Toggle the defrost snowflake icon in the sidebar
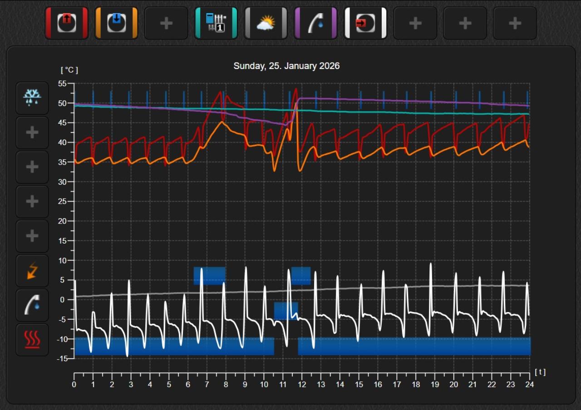 pos(32,98)
